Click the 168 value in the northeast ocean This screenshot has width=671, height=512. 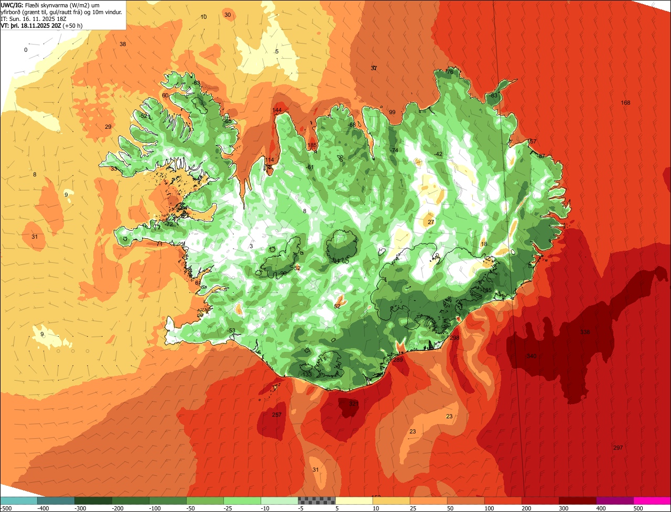(625, 103)
